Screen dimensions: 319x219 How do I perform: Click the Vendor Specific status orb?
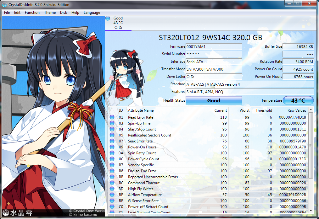click(x=112, y=165)
